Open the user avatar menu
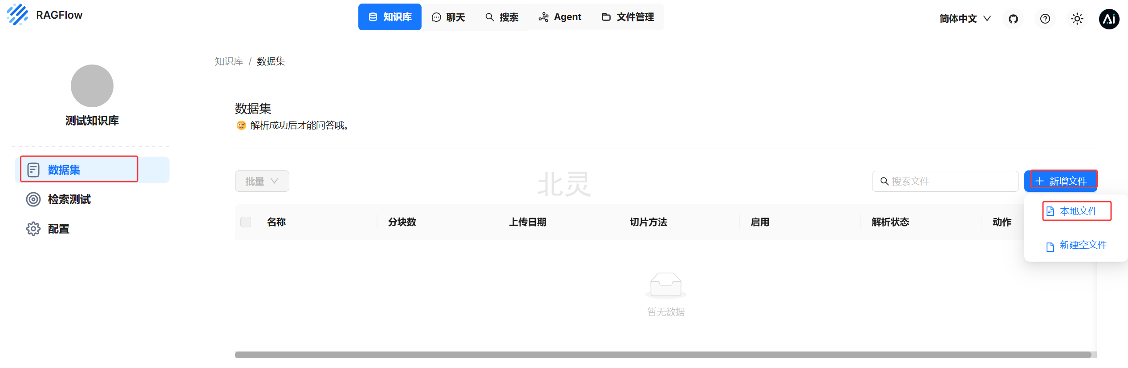This screenshot has height=368, width=1128. pos(1109,19)
